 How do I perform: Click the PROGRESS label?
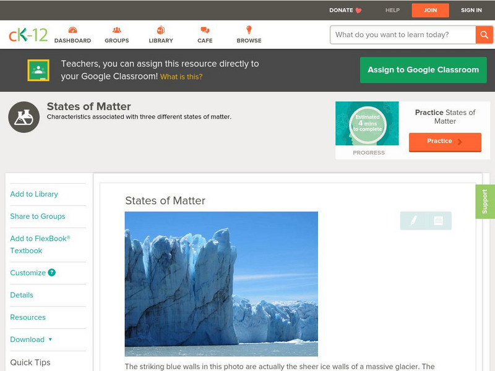pyautogui.click(x=369, y=153)
